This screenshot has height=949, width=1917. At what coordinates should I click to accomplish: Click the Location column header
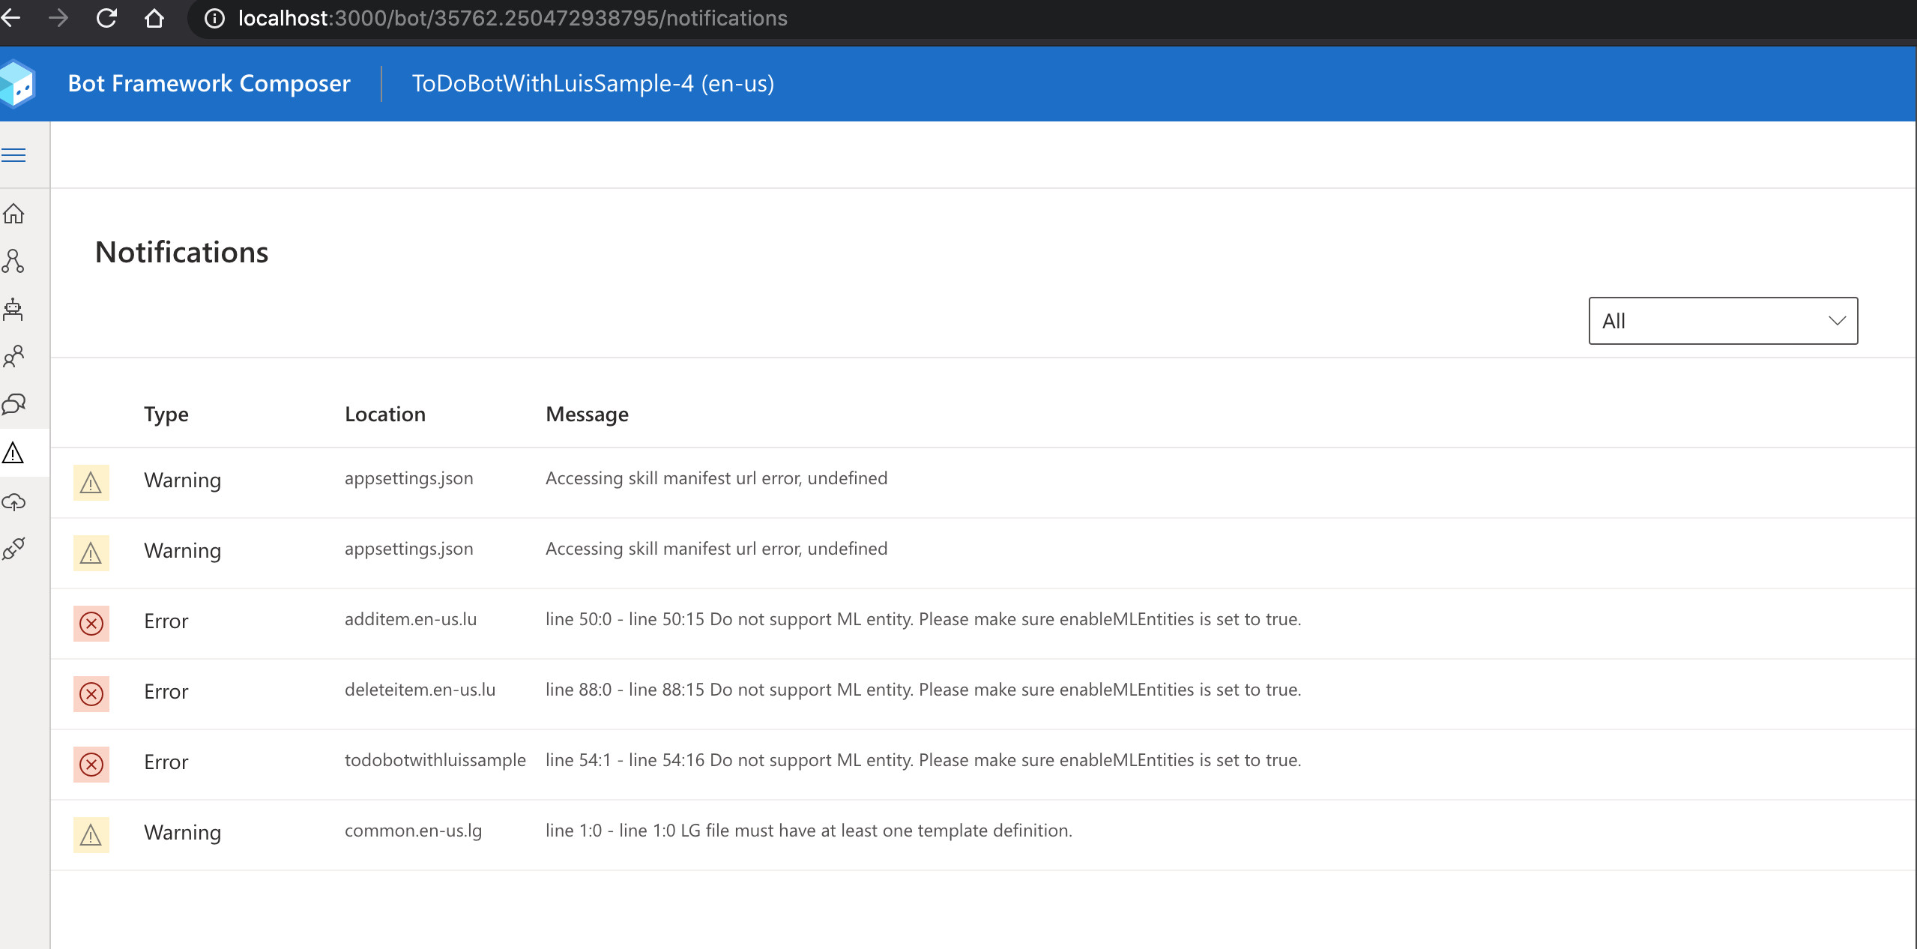pos(385,414)
